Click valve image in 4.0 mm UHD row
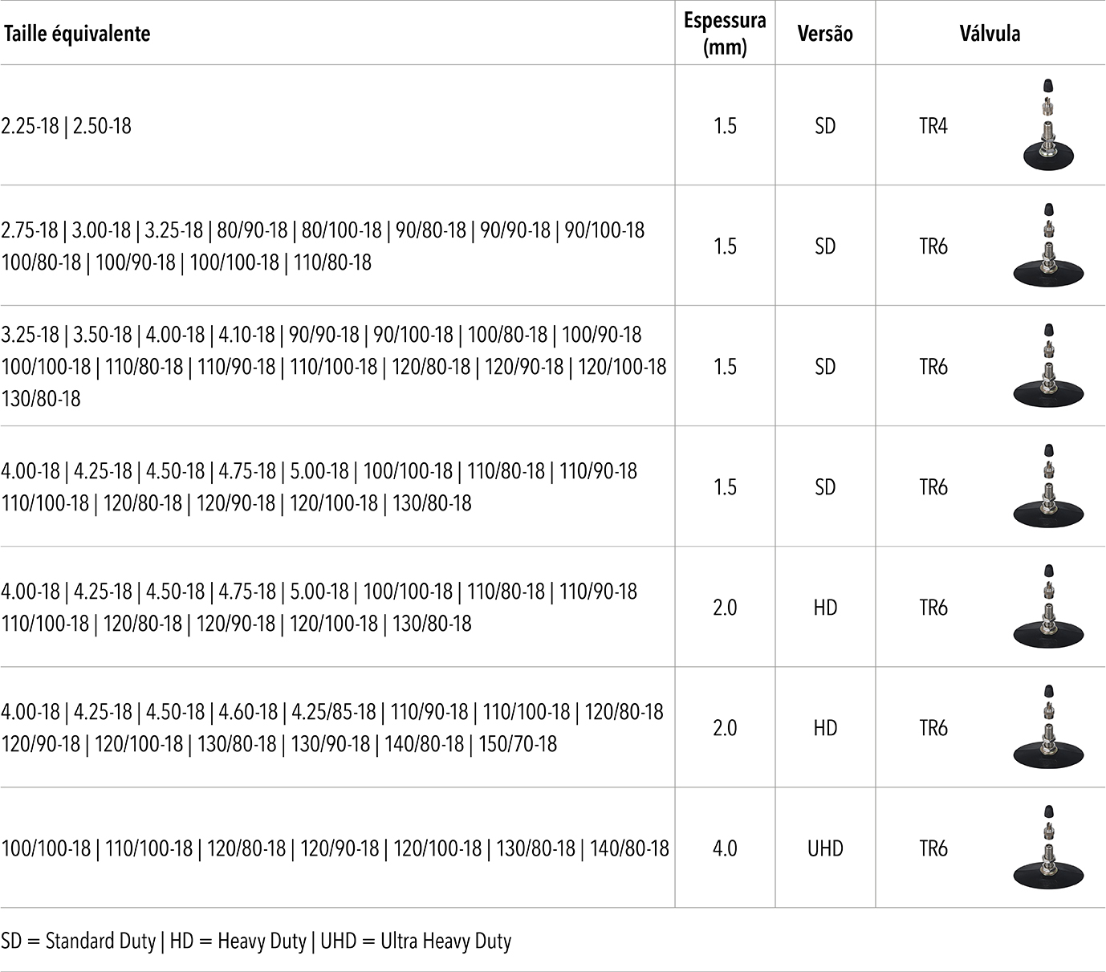 1049,847
